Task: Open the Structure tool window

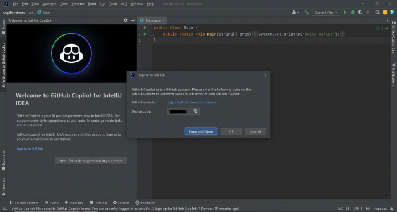Action: [3, 186]
